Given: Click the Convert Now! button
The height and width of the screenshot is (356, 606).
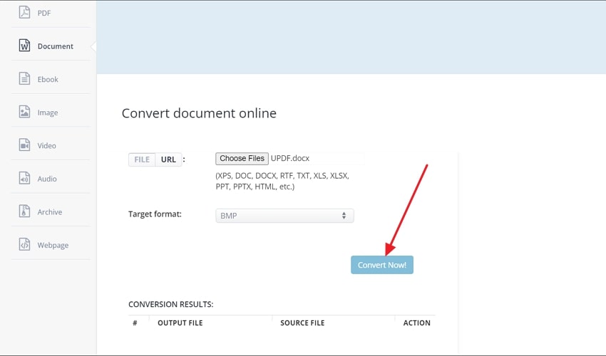Looking at the screenshot, I should 382,265.
